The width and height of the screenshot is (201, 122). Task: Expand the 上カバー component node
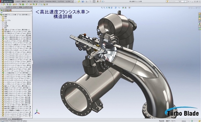[x=1, y=37]
